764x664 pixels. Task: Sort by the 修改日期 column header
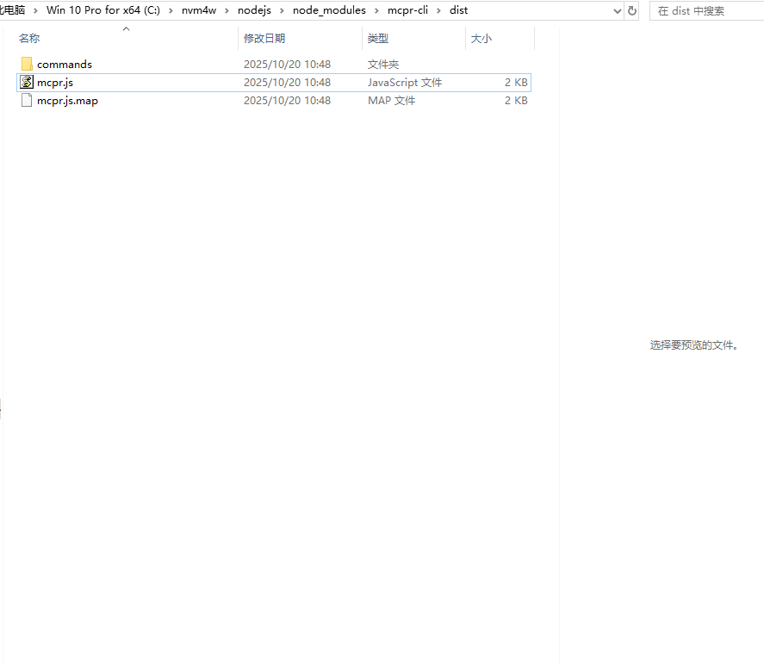[x=264, y=39]
